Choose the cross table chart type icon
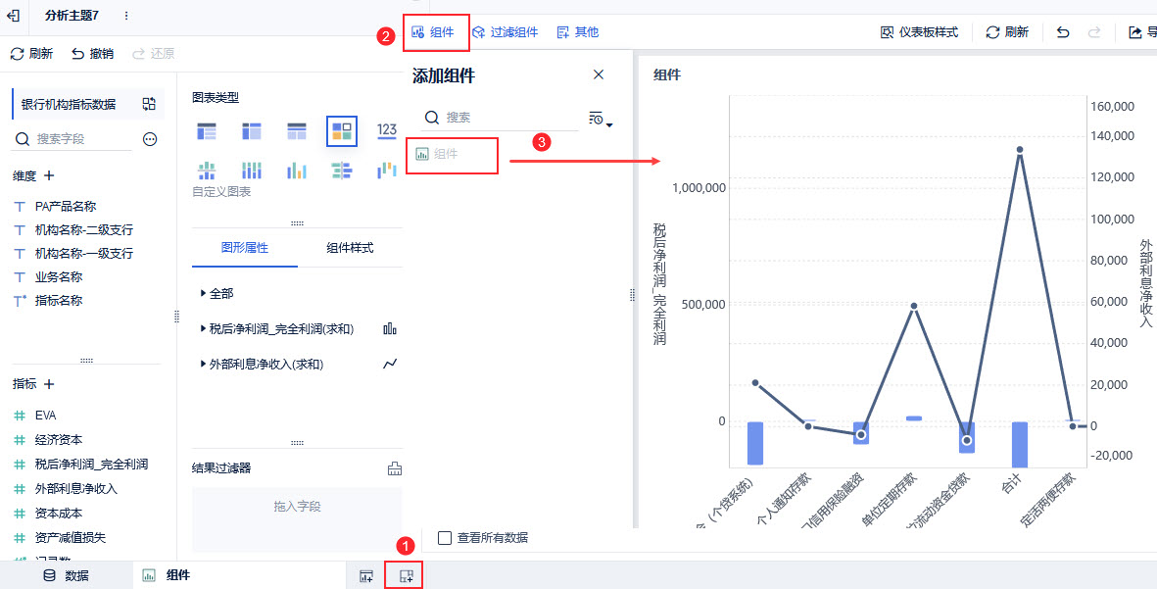This screenshot has width=1157, height=589. (252, 131)
